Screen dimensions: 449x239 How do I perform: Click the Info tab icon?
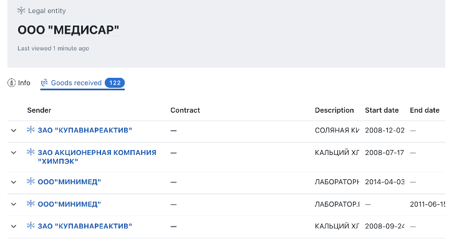[11, 83]
